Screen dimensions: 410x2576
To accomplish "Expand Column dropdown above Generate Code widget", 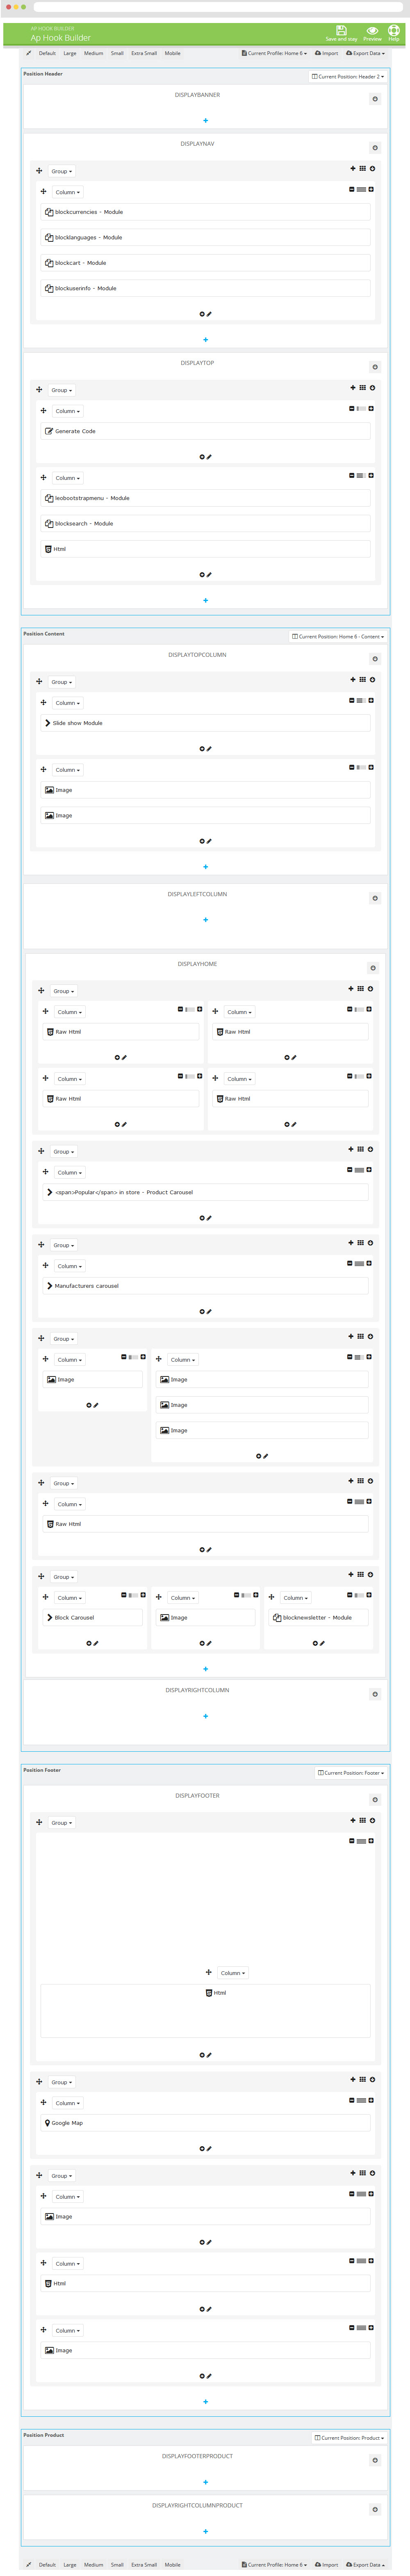I will coord(68,411).
